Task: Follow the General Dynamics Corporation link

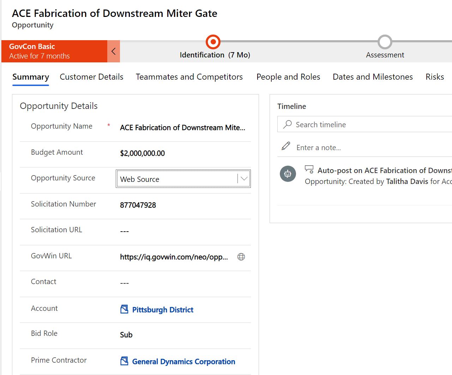Action: coord(183,361)
